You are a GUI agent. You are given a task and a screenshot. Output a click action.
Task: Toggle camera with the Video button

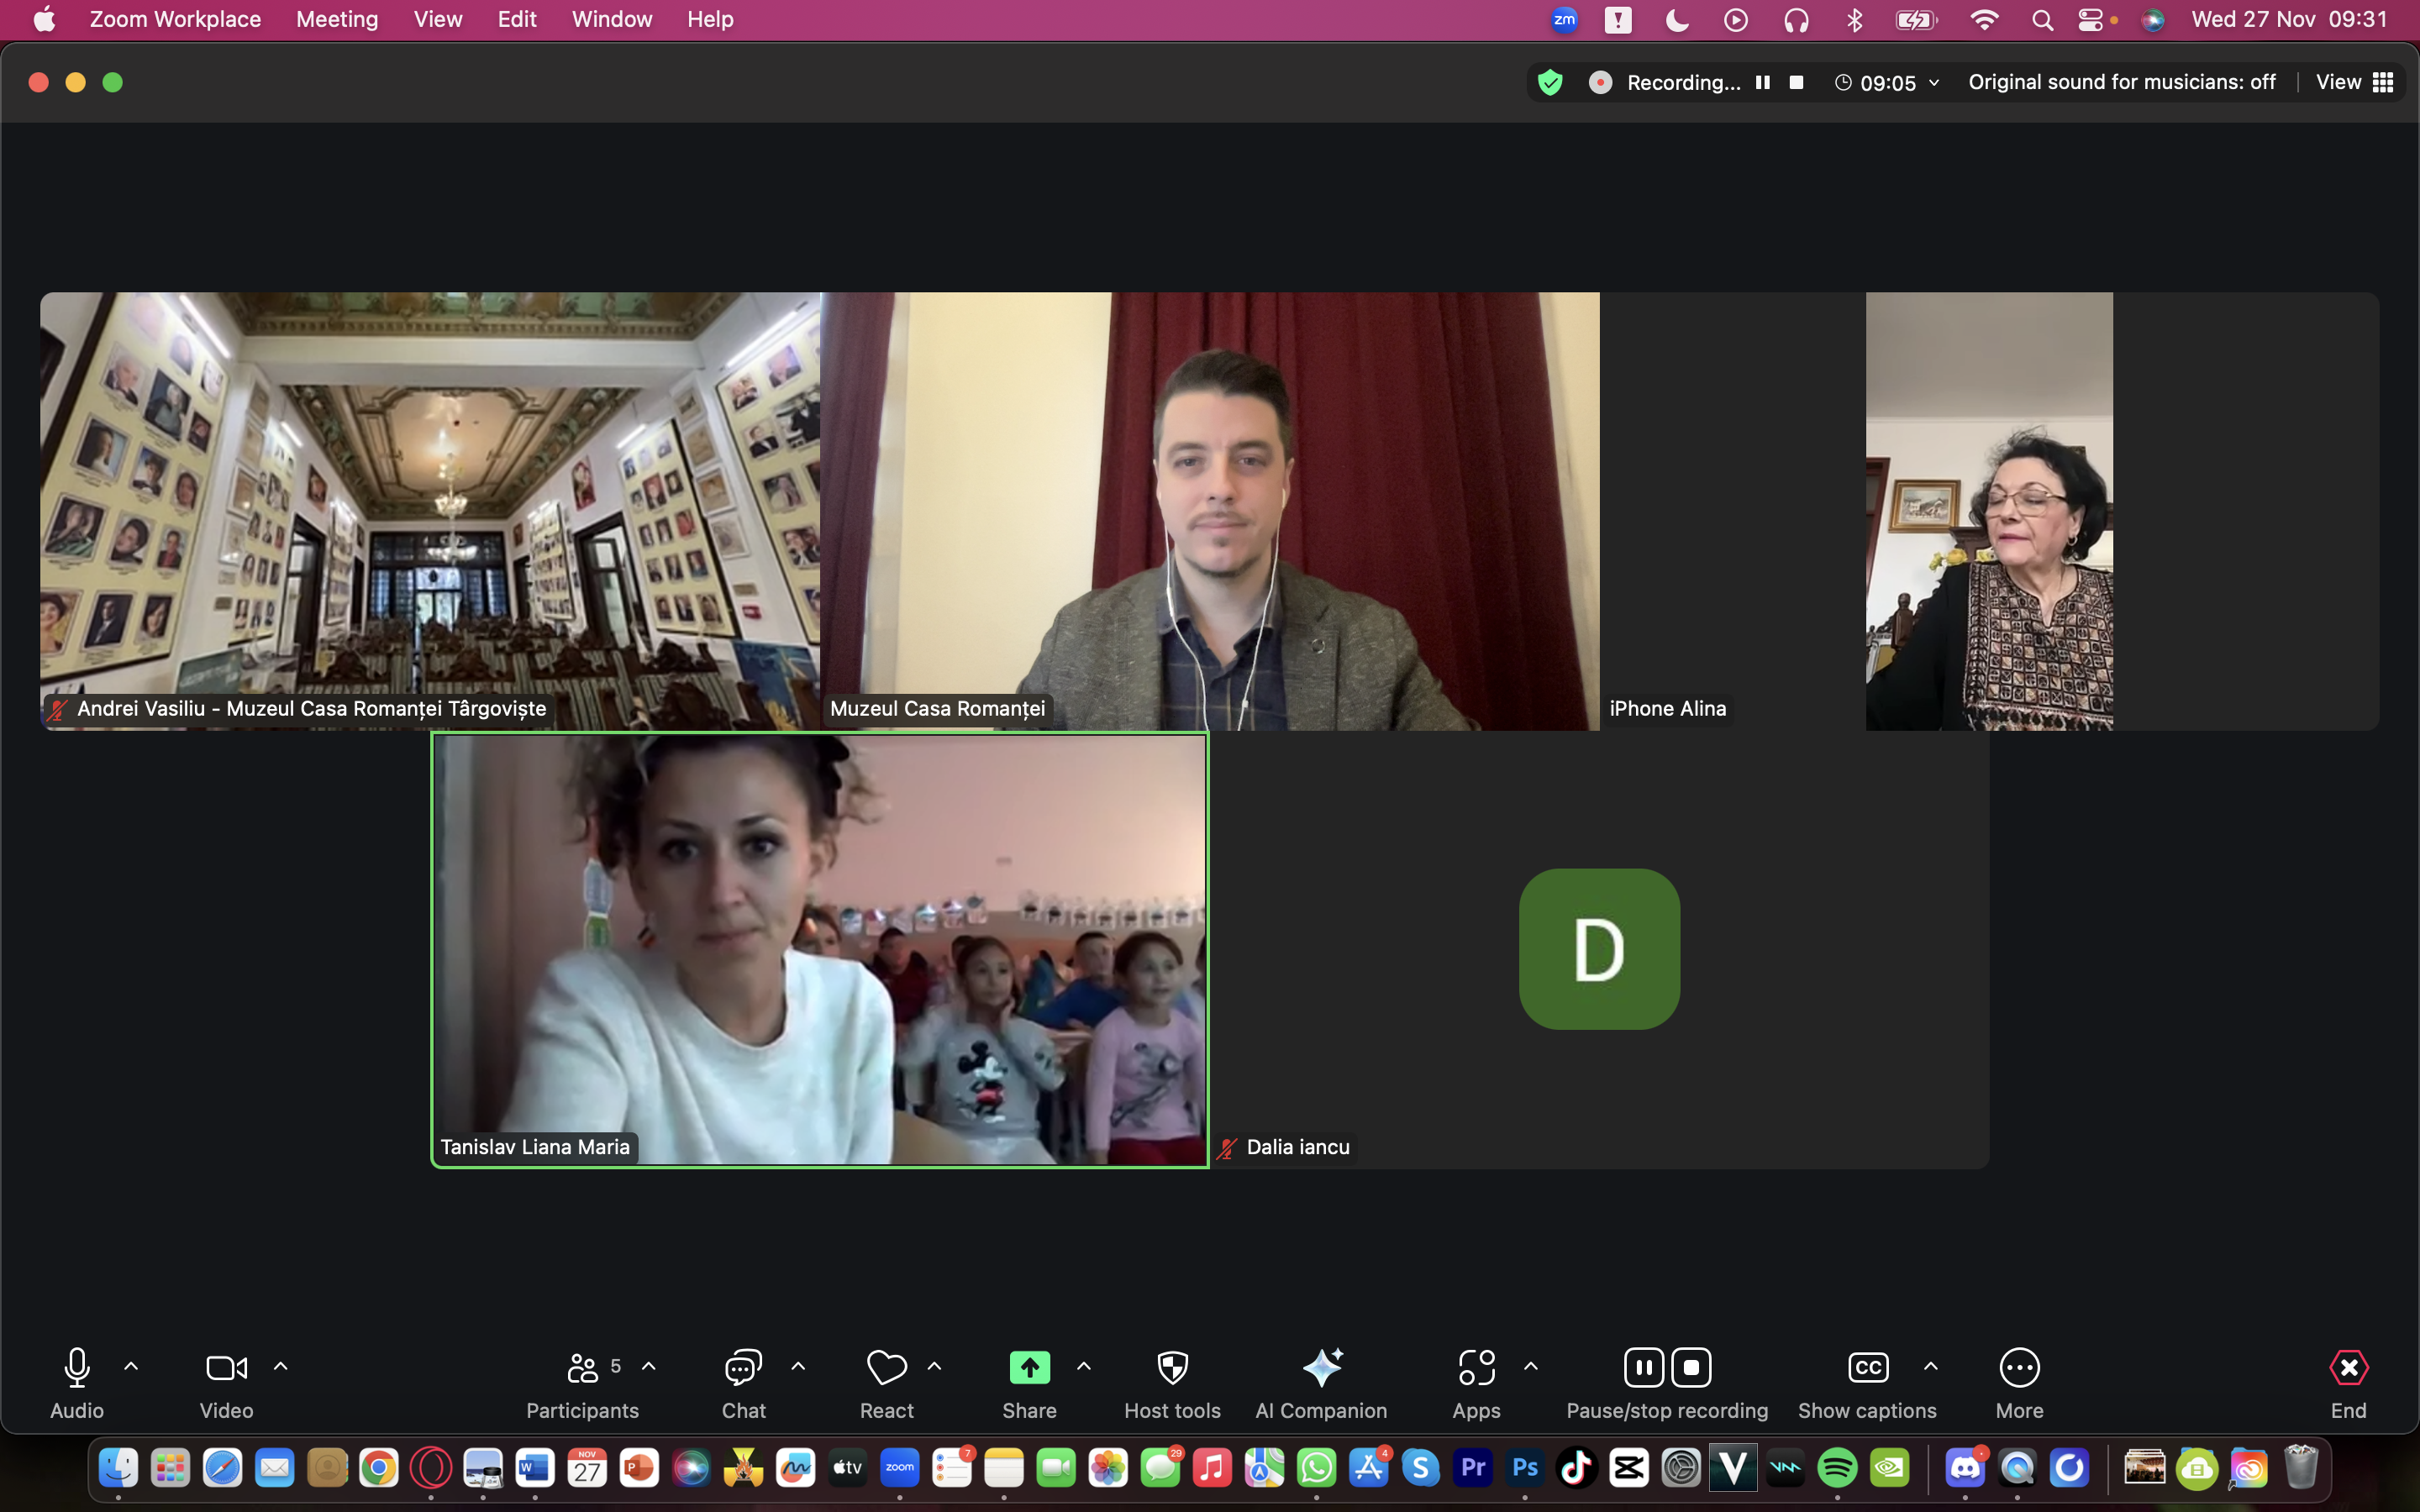(x=226, y=1367)
